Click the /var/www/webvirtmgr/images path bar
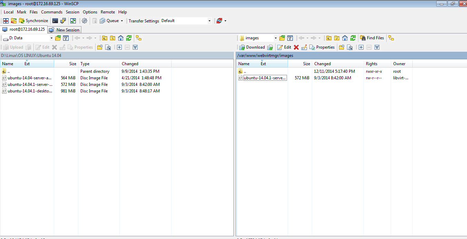Viewport: 467px width, 239px height. pos(351,56)
